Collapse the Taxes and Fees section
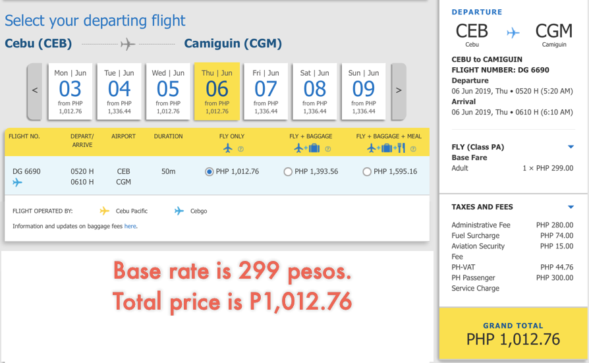This screenshot has height=363, width=589. coord(571,207)
